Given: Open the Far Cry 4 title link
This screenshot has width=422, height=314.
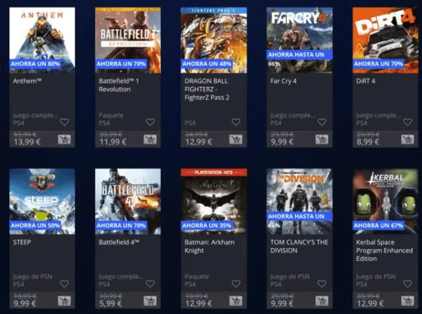Looking at the screenshot, I should [x=284, y=81].
